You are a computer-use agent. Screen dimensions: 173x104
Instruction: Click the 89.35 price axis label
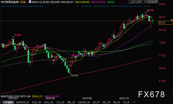tap(162, 4)
